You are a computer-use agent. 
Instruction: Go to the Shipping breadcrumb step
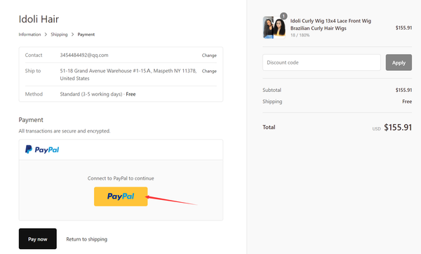click(x=59, y=34)
